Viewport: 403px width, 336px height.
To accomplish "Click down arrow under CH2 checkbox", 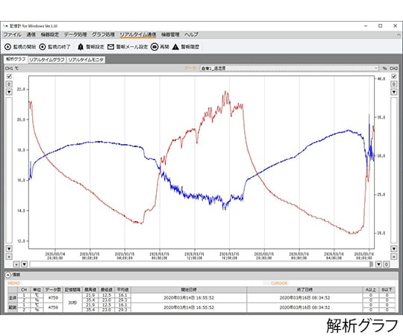I will pos(394,92).
